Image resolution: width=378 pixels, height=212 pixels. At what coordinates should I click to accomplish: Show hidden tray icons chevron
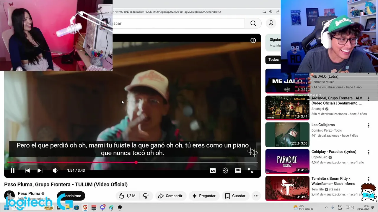pyautogui.click(x=326, y=207)
